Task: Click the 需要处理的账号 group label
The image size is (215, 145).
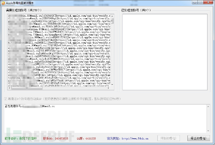Action: click(24, 10)
